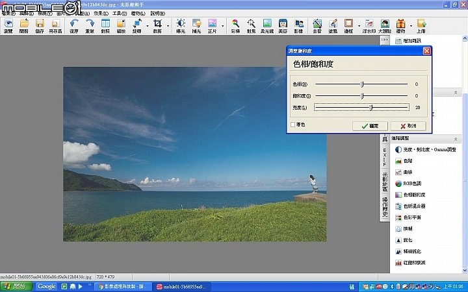The width and height of the screenshot is (468, 292).
Task: Click the 復原 (Undo) toolbar icon
Action: [74, 26]
